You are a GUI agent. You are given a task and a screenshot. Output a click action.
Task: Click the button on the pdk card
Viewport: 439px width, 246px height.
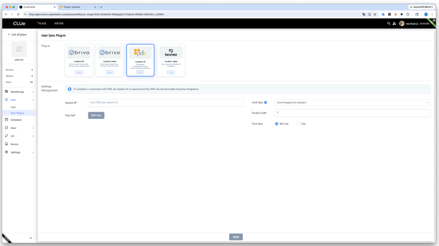[x=140, y=72]
